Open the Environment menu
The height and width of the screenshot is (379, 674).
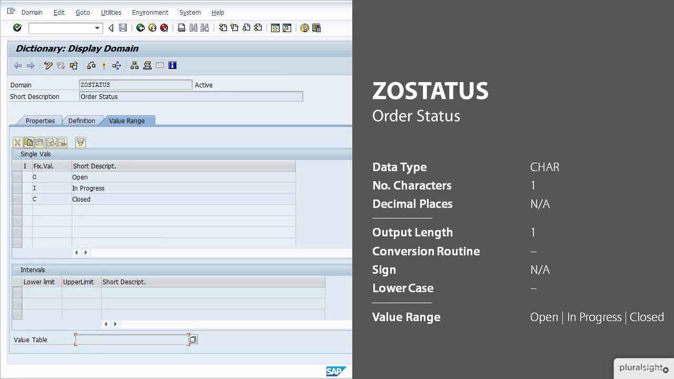150,12
